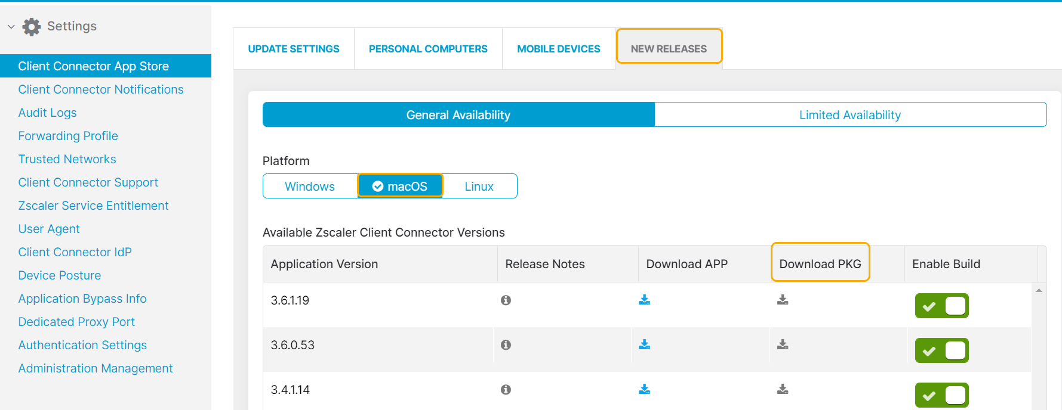Click version number 3.6.0.53

coord(293,345)
